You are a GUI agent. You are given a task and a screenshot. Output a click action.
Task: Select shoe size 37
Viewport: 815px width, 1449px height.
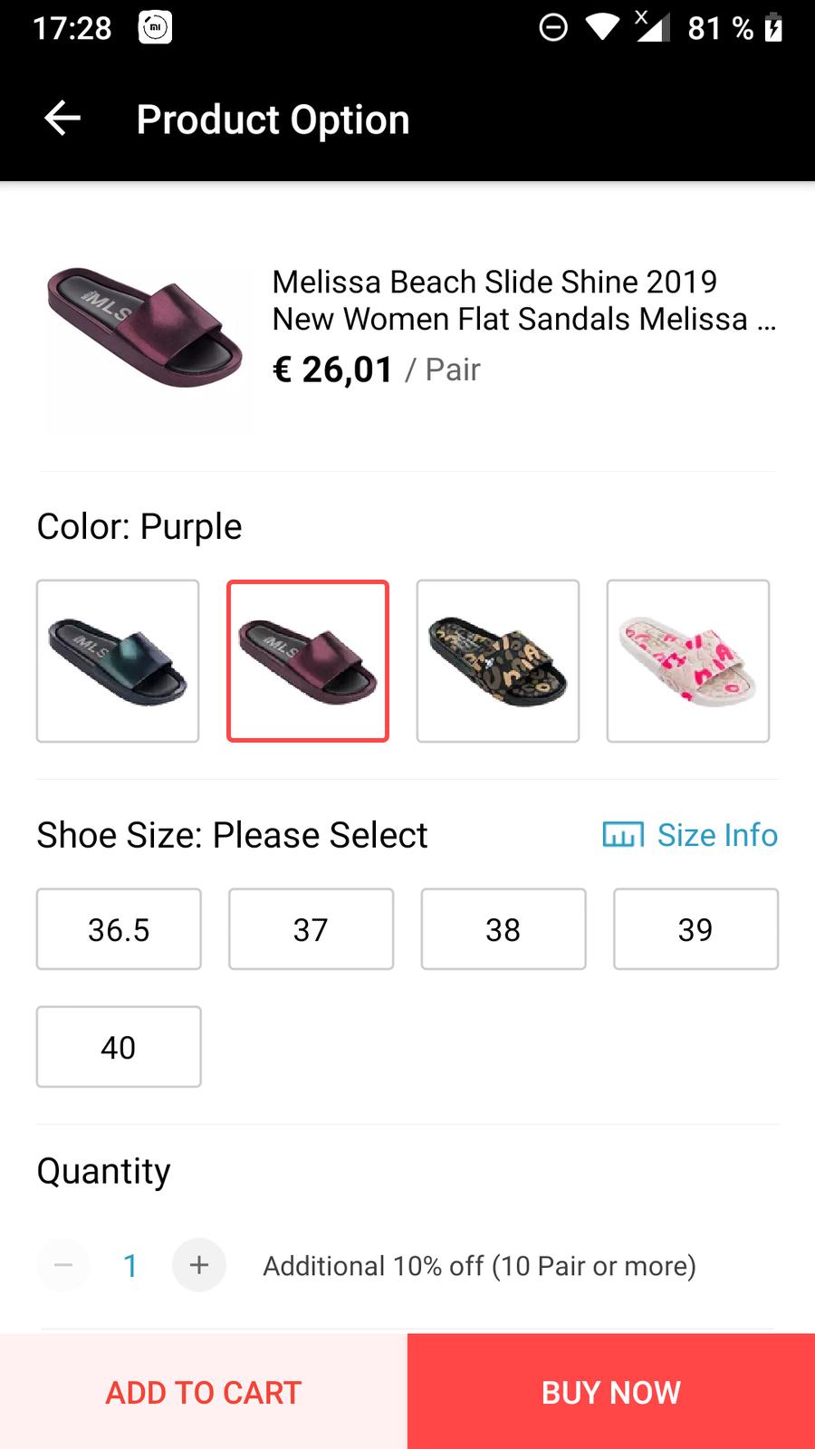click(311, 929)
